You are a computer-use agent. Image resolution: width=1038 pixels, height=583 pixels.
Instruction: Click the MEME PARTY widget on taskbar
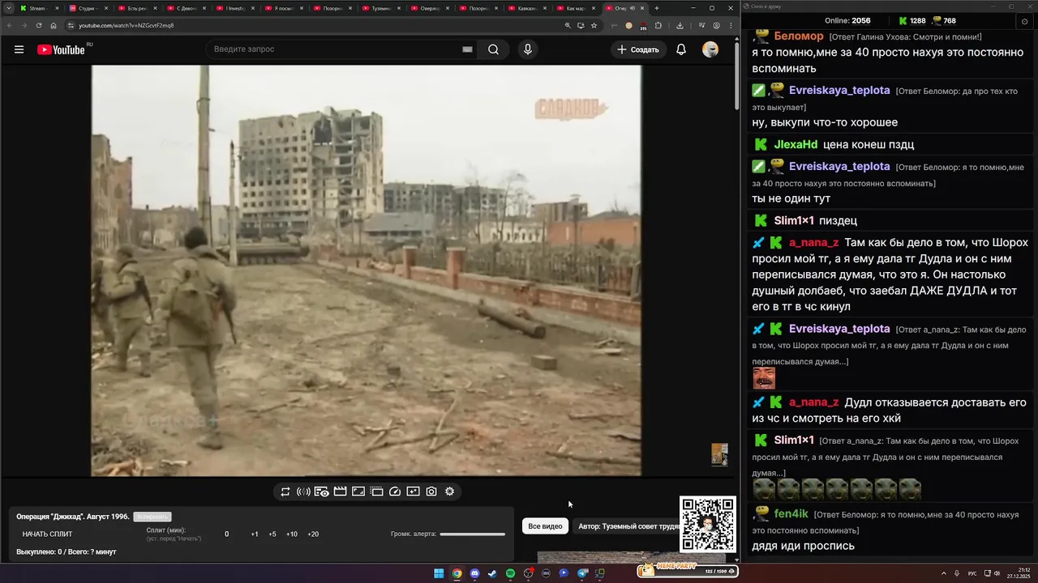coord(688,570)
